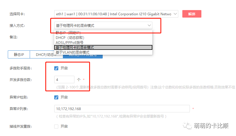Disable the 多拨助手服务 checkbox
The image size is (236, 136).
point(56,68)
